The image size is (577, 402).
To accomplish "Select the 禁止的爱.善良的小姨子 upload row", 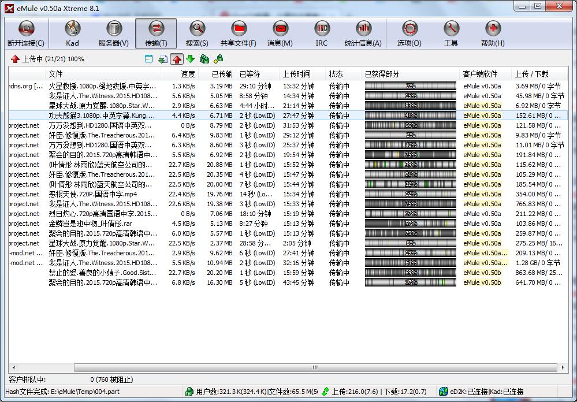I will [x=288, y=273].
